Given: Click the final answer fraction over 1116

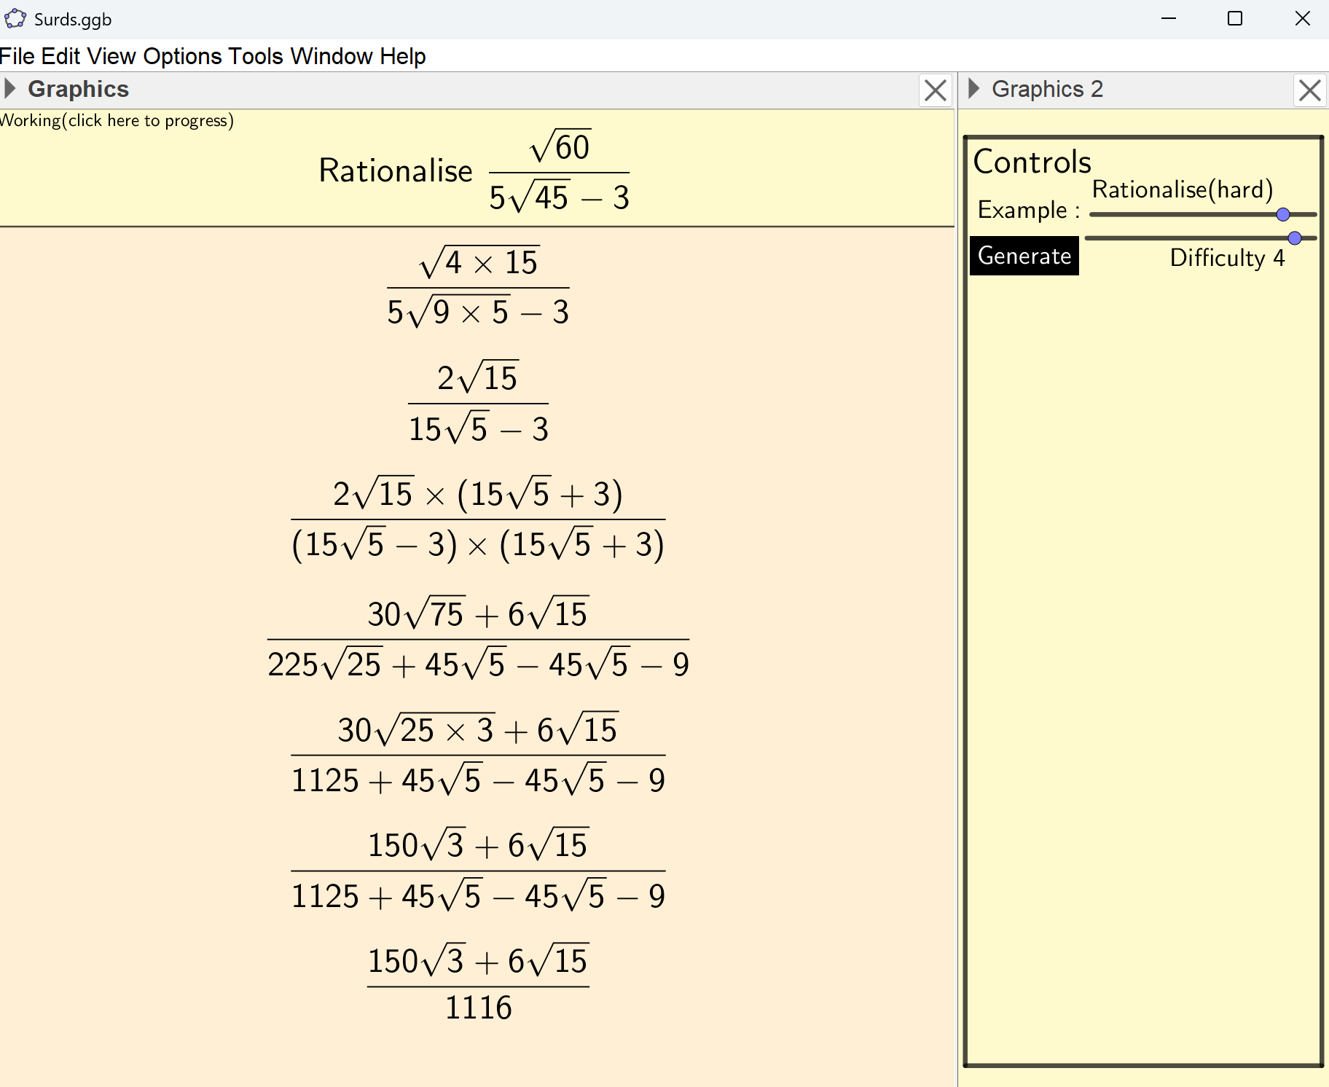Looking at the screenshot, I should [478, 984].
